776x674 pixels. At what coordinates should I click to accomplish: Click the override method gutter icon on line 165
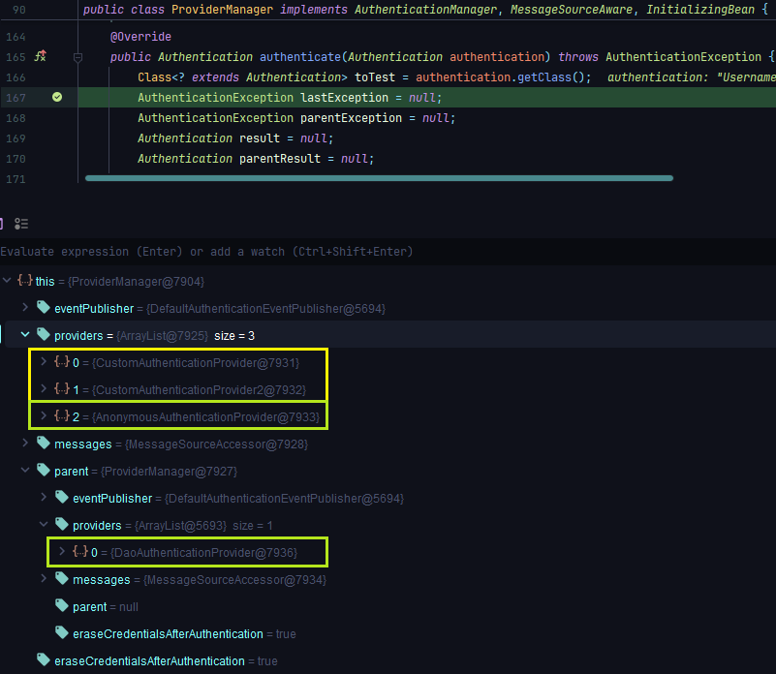40,57
